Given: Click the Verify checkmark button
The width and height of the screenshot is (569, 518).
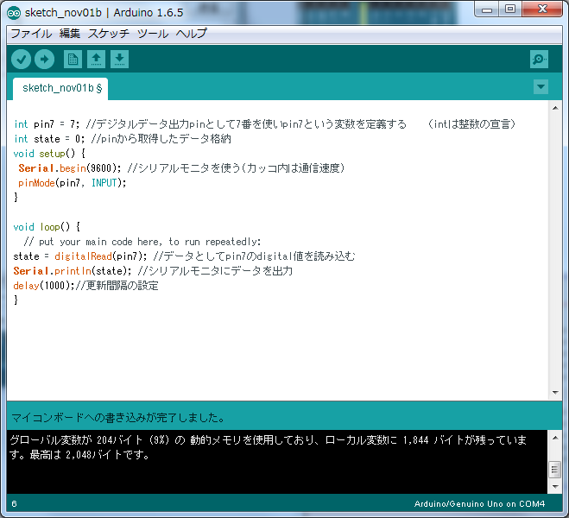Looking at the screenshot, I should coord(21,59).
